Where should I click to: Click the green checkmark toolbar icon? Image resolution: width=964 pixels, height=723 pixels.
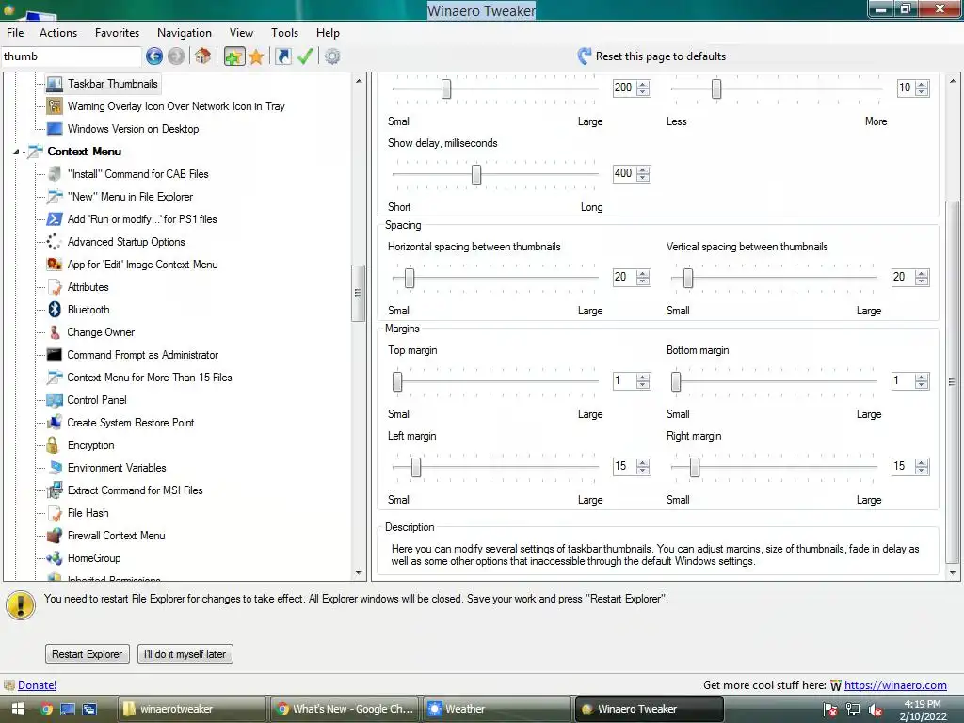coord(305,56)
